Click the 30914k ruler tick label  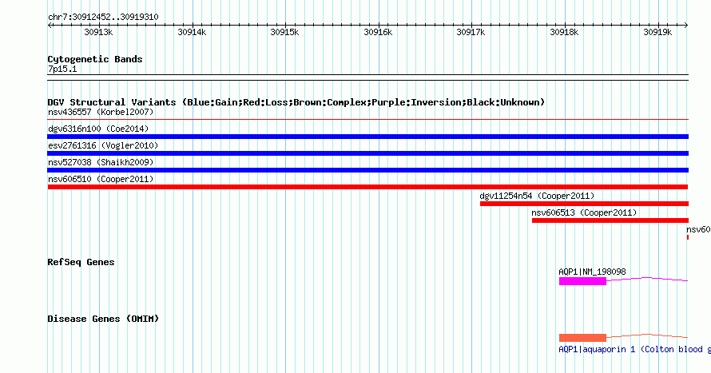[x=192, y=32]
